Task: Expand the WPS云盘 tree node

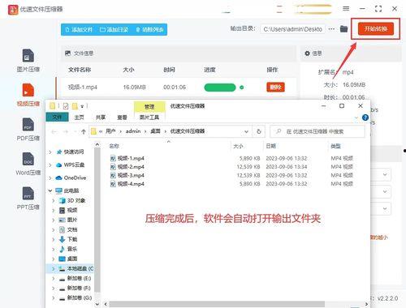Action: (50, 165)
